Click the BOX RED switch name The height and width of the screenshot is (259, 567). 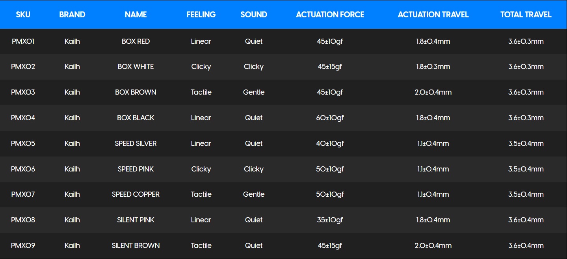(136, 41)
